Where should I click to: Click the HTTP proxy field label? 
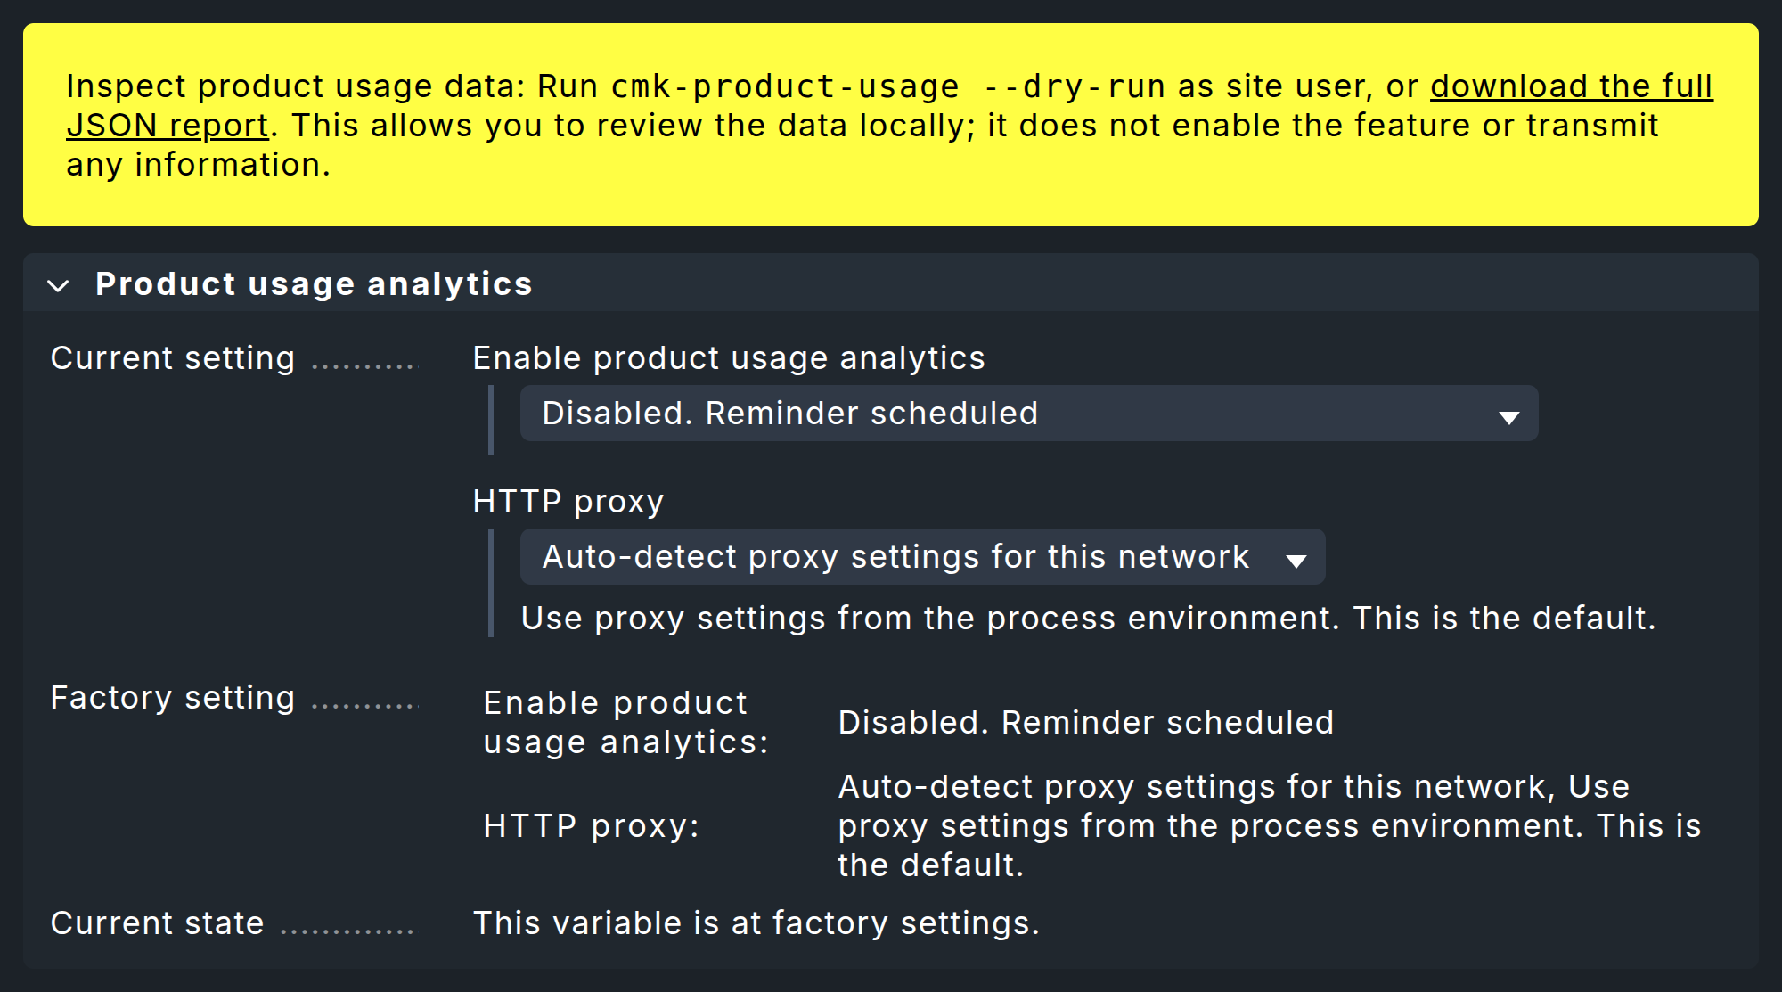(566, 501)
